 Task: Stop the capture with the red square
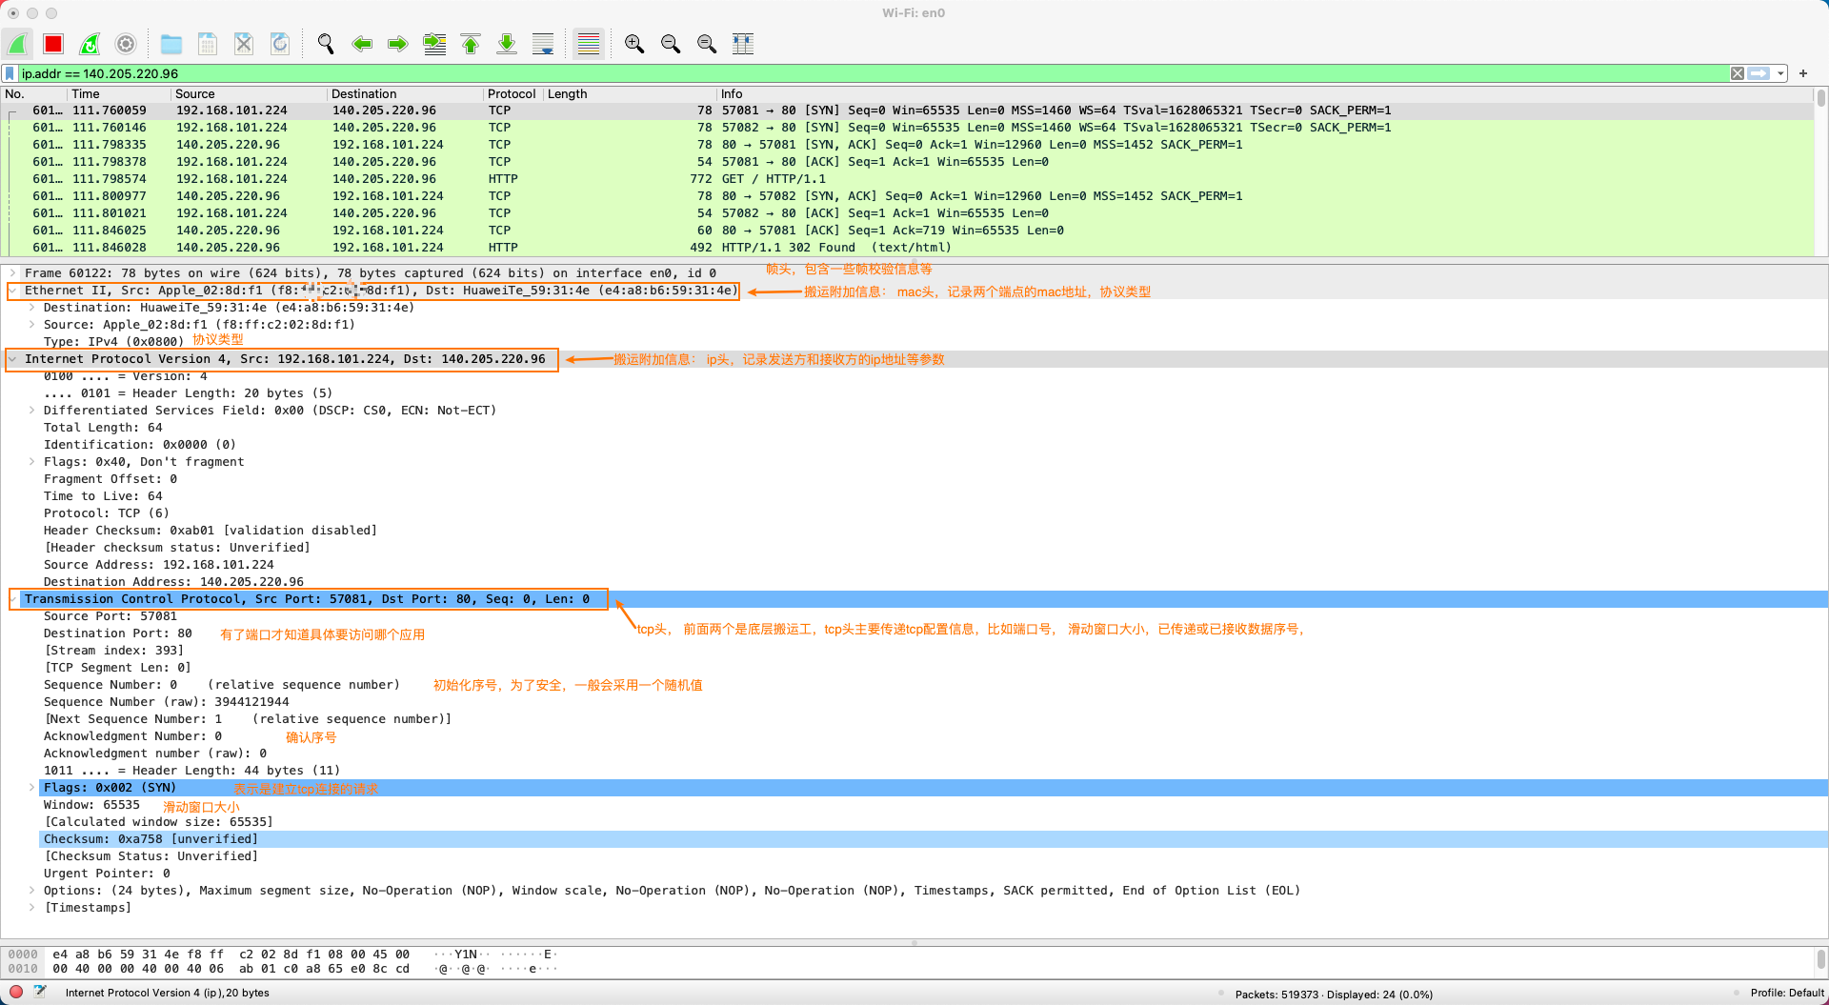click(x=53, y=44)
